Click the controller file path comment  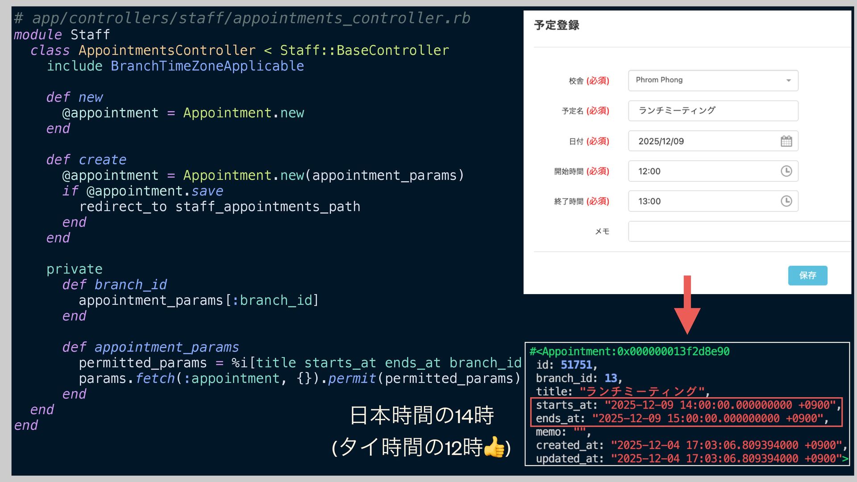point(242,18)
